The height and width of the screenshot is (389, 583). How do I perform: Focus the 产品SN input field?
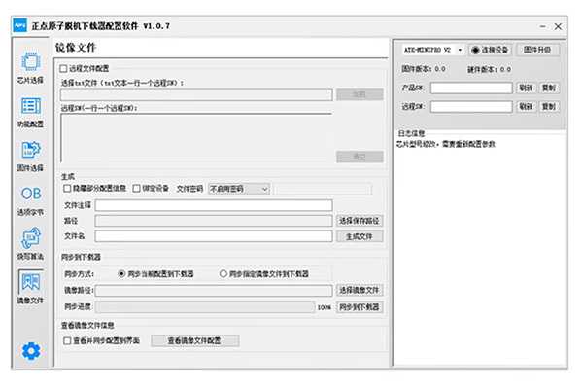[471, 88]
